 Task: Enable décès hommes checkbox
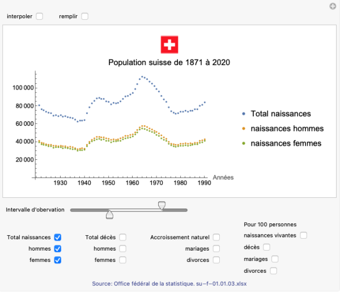[x=122, y=249]
